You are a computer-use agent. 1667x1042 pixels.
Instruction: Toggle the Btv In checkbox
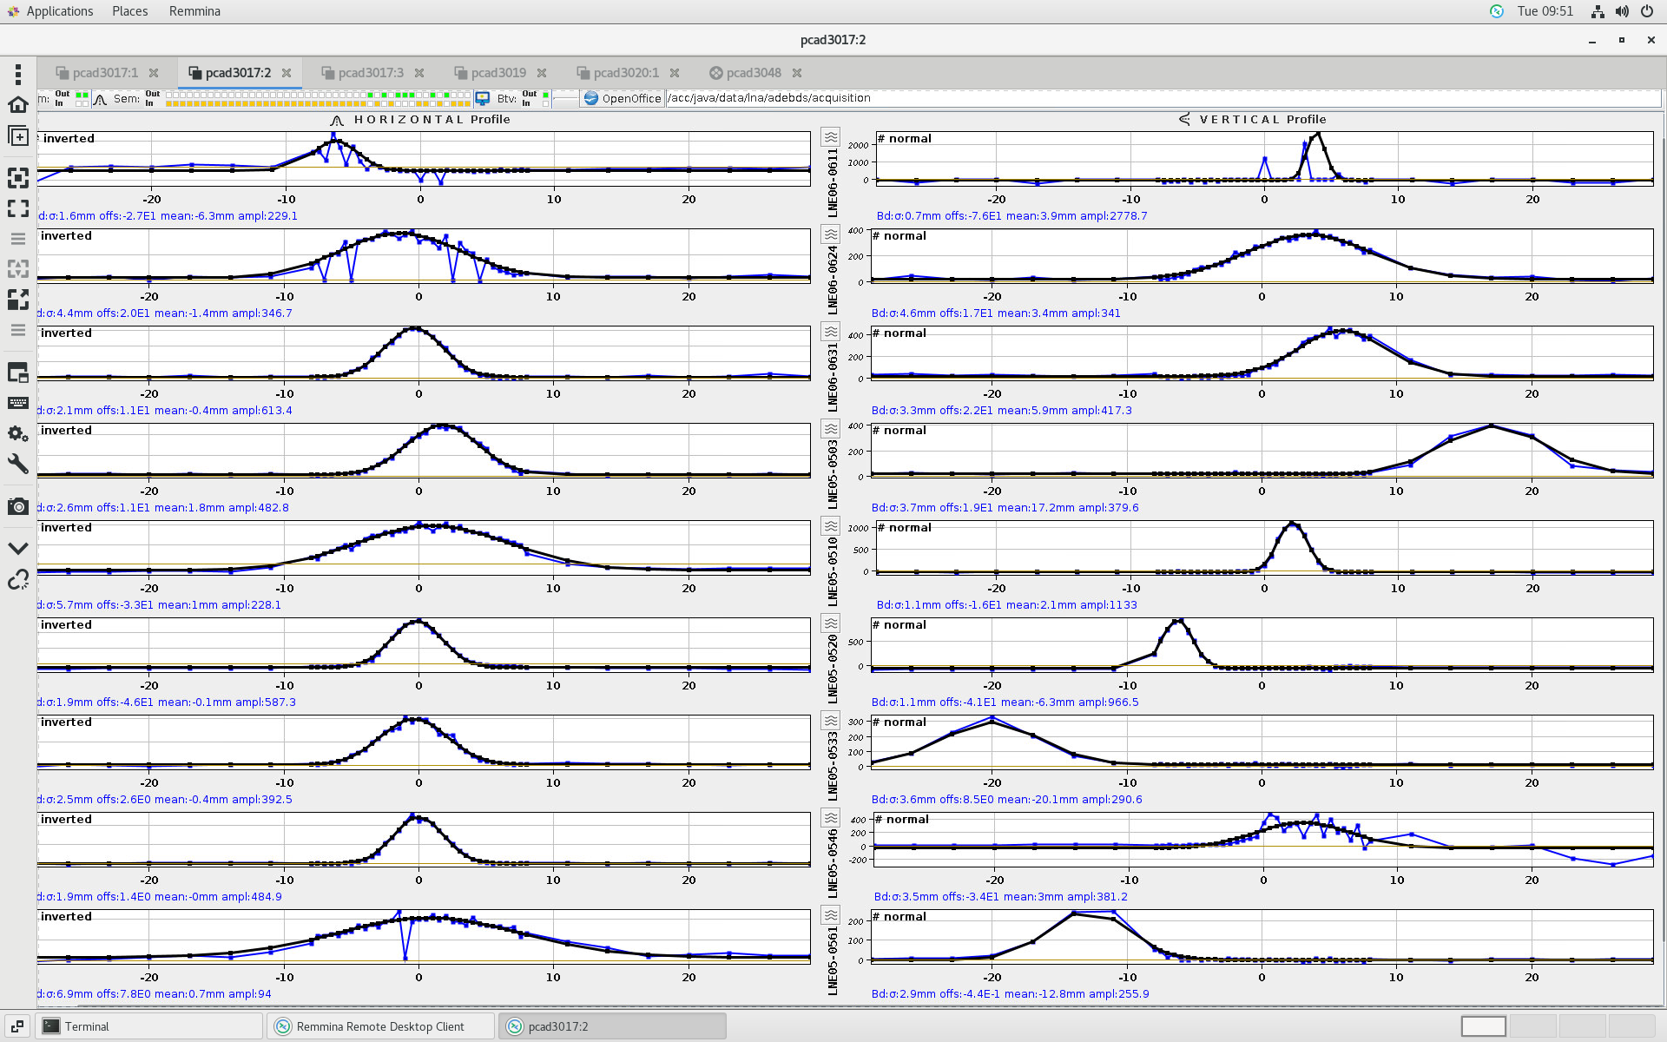tap(545, 103)
